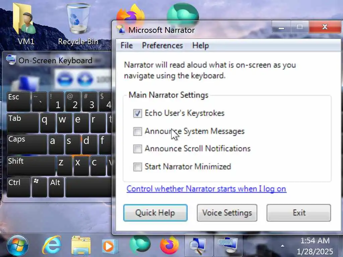The width and height of the screenshot is (343, 257).
Task: Click the q key on On-Screen Keyboard
Action: pos(48,123)
